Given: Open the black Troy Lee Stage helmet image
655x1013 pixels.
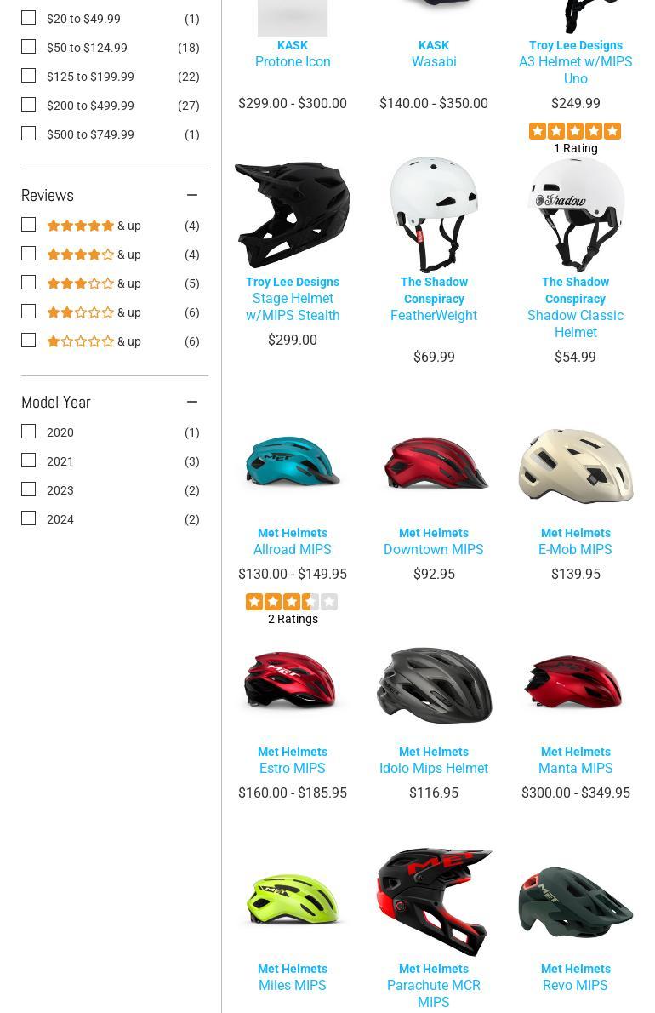Looking at the screenshot, I should pyautogui.click(x=293, y=215).
